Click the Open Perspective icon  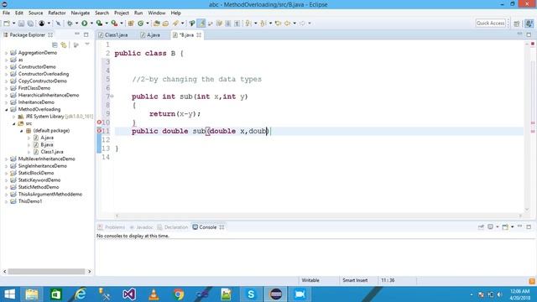click(517, 23)
